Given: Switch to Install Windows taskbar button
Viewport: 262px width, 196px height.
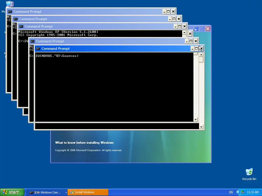Looking at the screenshot, I should click(x=88, y=192).
